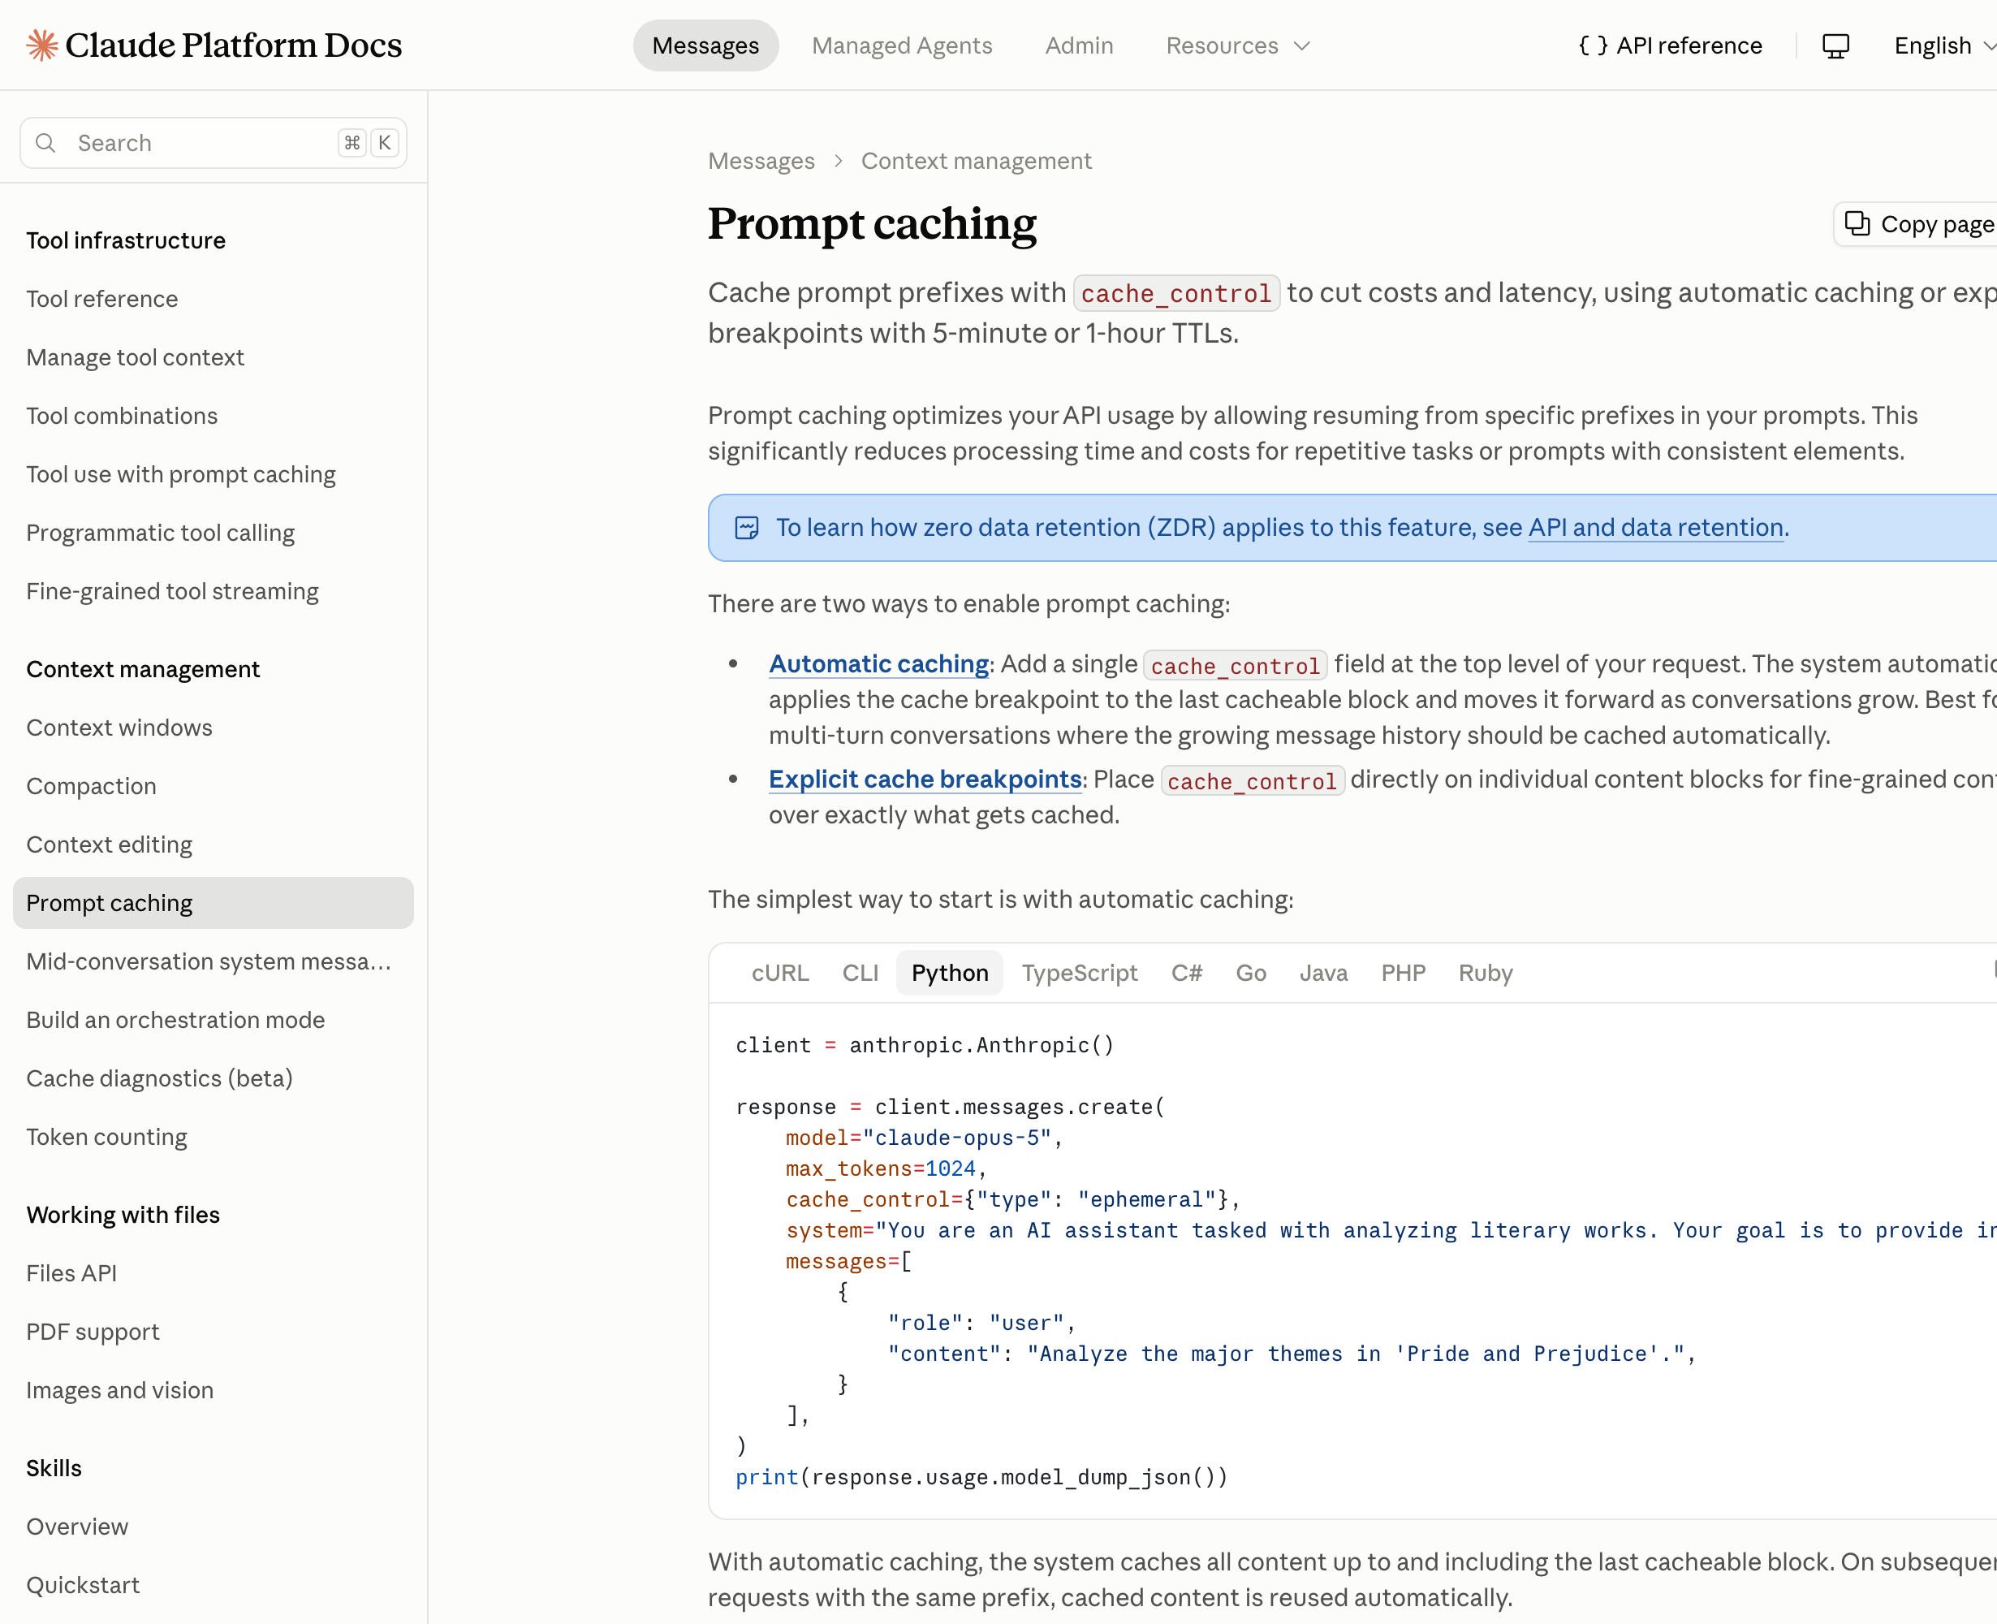This screenshot has height=1624, width=1997.
Task: Switch code sample to TypeScript tab
Action: pyautogui.click(x=1080, y=973)
